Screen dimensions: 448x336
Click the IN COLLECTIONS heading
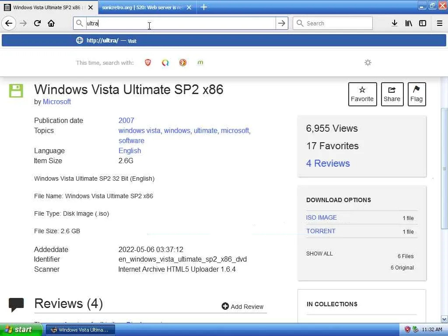(332, 304)
